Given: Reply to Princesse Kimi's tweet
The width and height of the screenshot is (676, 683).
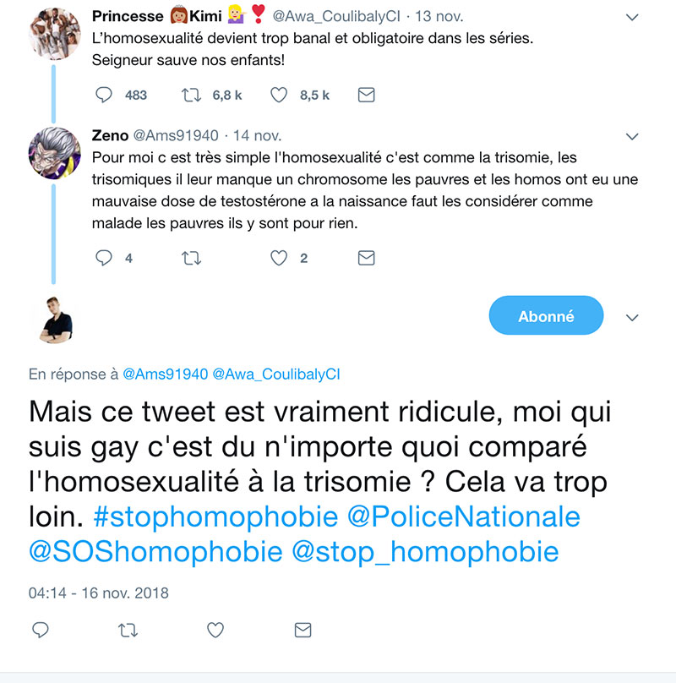Looking at the screenshot, I should 105,96.
